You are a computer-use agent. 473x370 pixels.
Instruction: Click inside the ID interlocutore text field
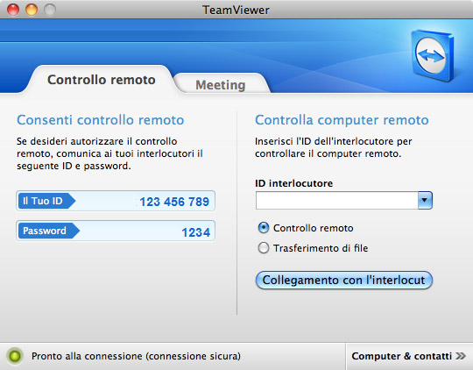(336, 200)
